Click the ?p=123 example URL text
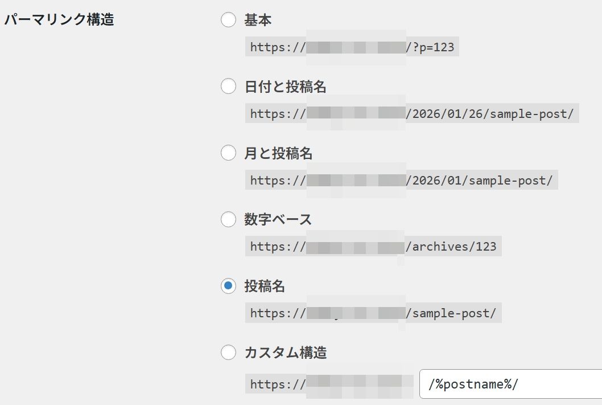This screenshot has height=405, width=602. 434,47
